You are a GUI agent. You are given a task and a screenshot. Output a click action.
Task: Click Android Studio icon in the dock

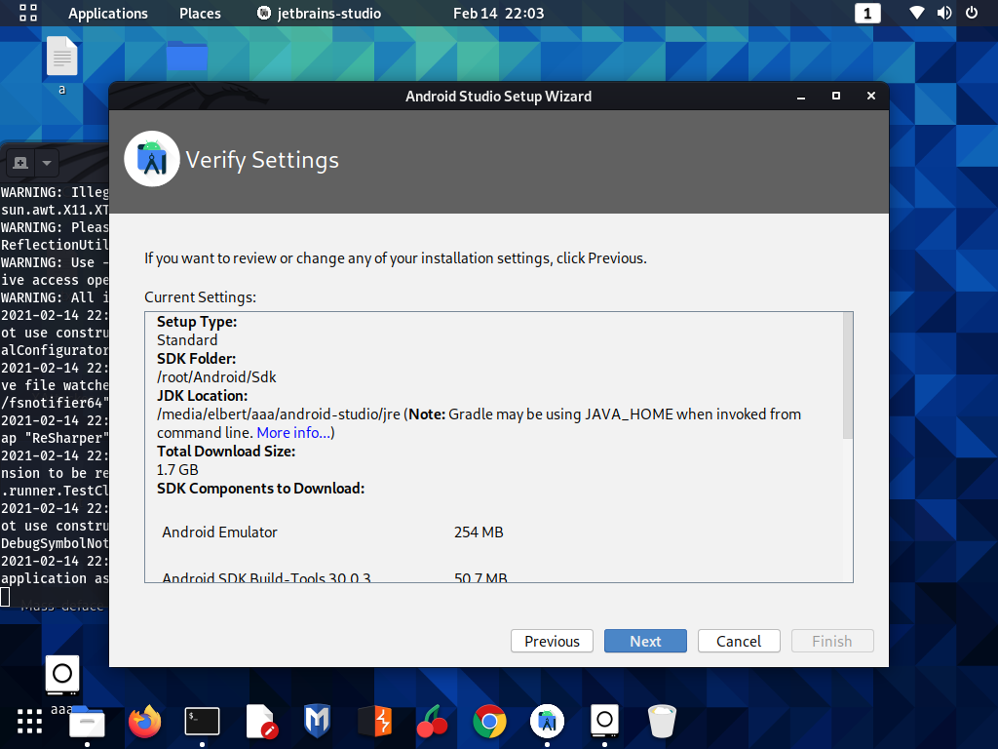(x=547, y=722)
